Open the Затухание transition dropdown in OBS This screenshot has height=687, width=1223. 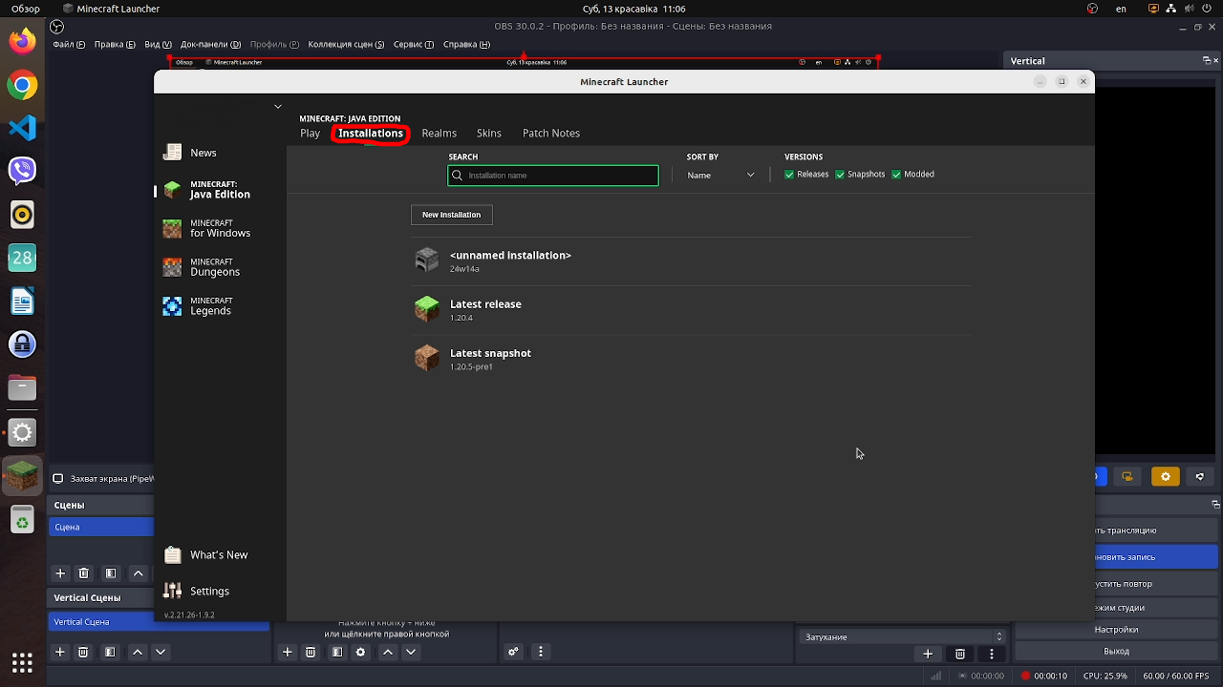pyautogui.click(x=903, y=636)
